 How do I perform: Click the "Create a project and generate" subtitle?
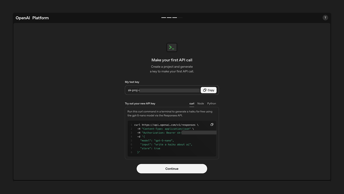pos(172,69)
